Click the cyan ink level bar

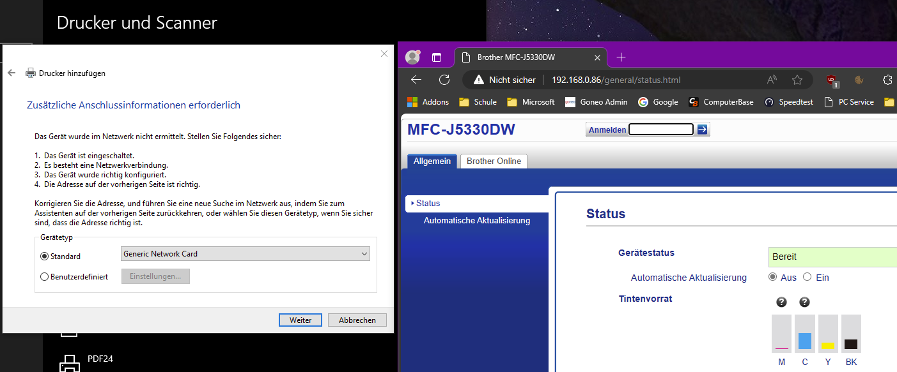click(805, 333)
